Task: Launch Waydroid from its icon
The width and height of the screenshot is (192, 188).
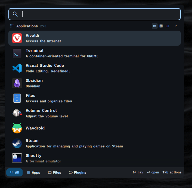Action: pyautogui.click(x=17, y=128)
